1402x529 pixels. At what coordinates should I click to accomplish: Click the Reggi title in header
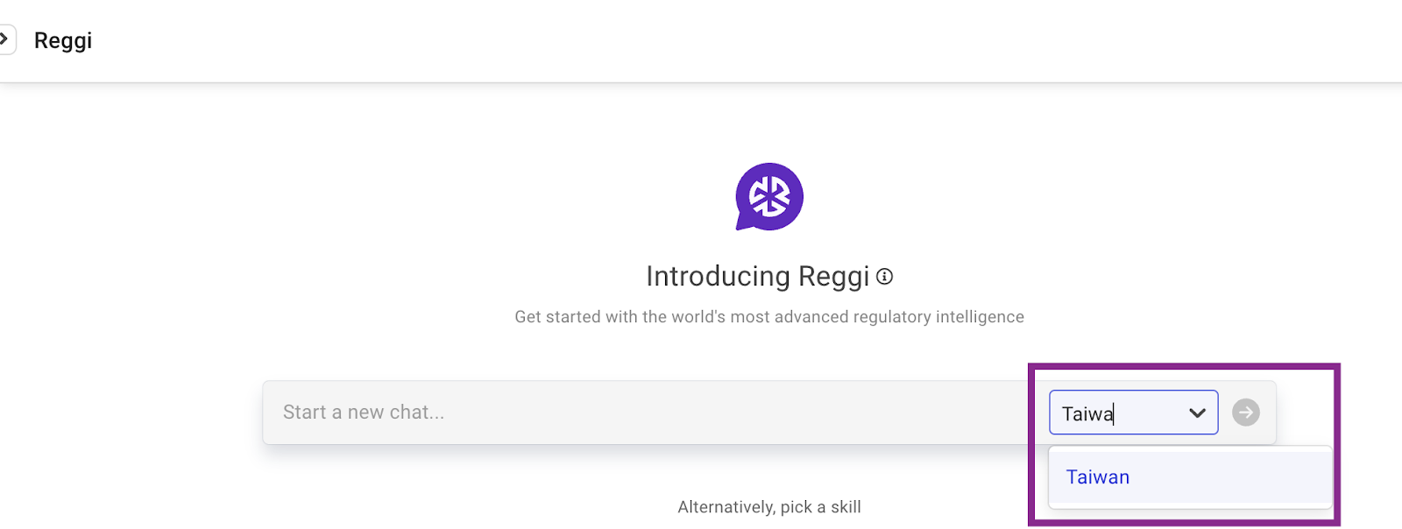pyautogui.click(x=63, y=40)
